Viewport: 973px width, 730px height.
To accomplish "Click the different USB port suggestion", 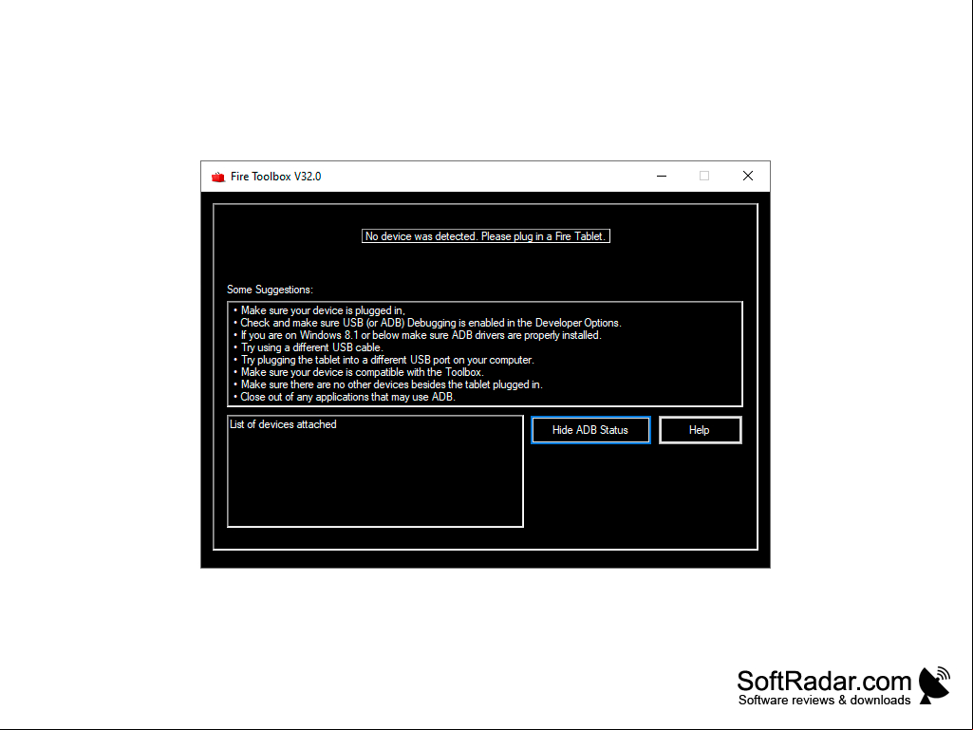I will click(x=384, y=360).
